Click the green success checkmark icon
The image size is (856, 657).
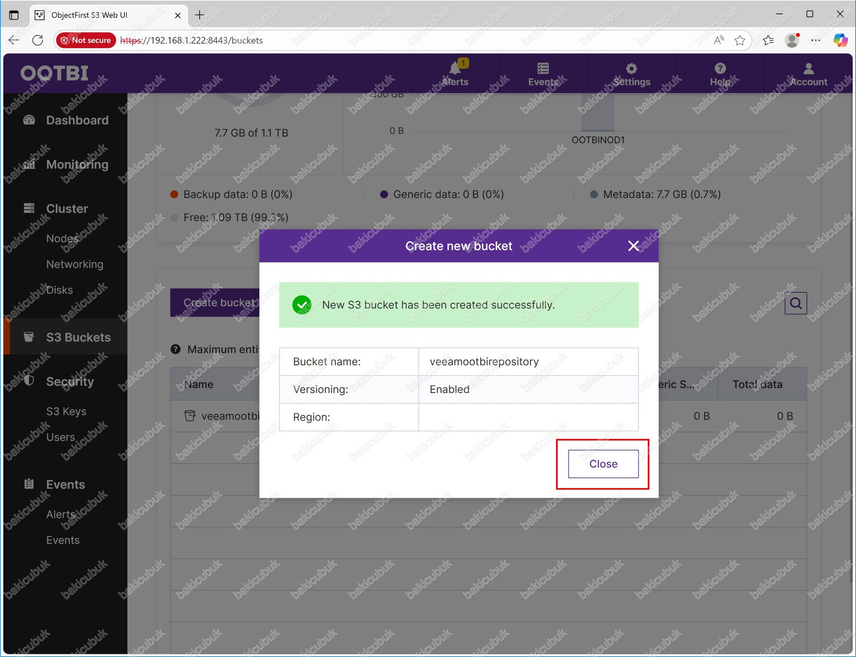[302, 305]
